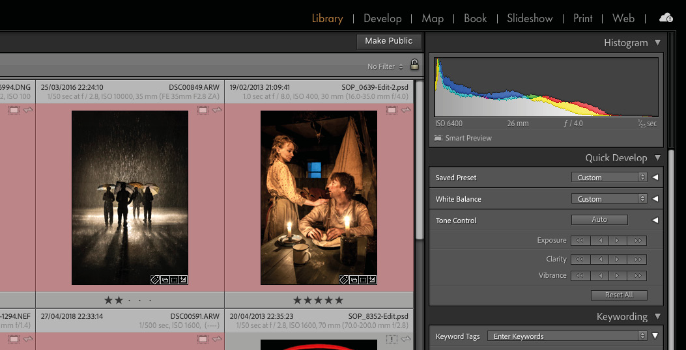
Task: Open the Map module
Action: [433, 18]
